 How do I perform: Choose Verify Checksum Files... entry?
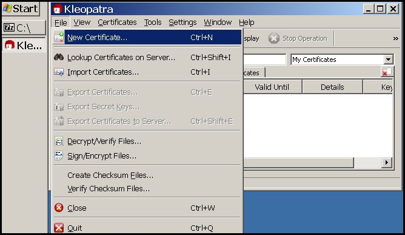[x=147, y=189]
